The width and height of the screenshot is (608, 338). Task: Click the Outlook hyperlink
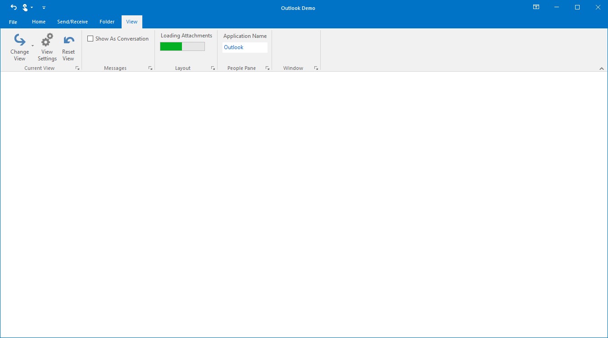[x=233, y=47]
